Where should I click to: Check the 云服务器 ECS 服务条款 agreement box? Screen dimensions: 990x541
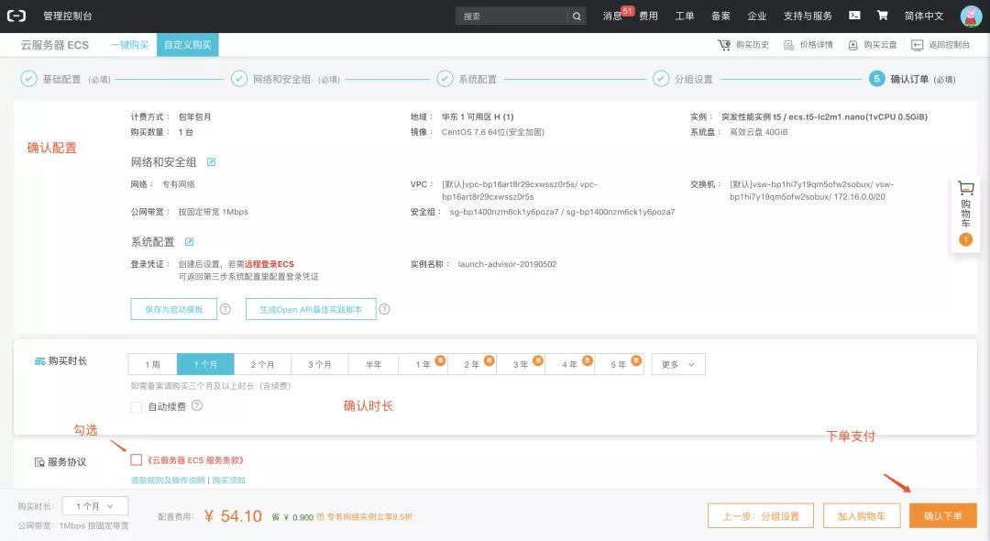(136, 459)
